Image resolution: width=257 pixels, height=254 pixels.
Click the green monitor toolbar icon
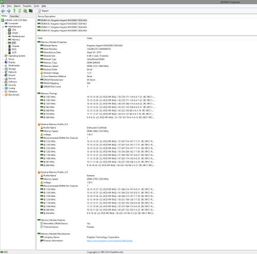click(x=31, y=11)
